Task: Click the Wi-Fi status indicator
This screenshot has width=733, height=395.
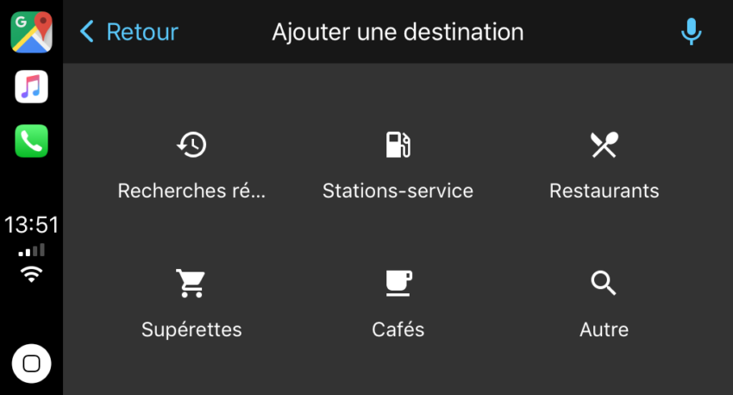Action: click(x=31, y=274)
